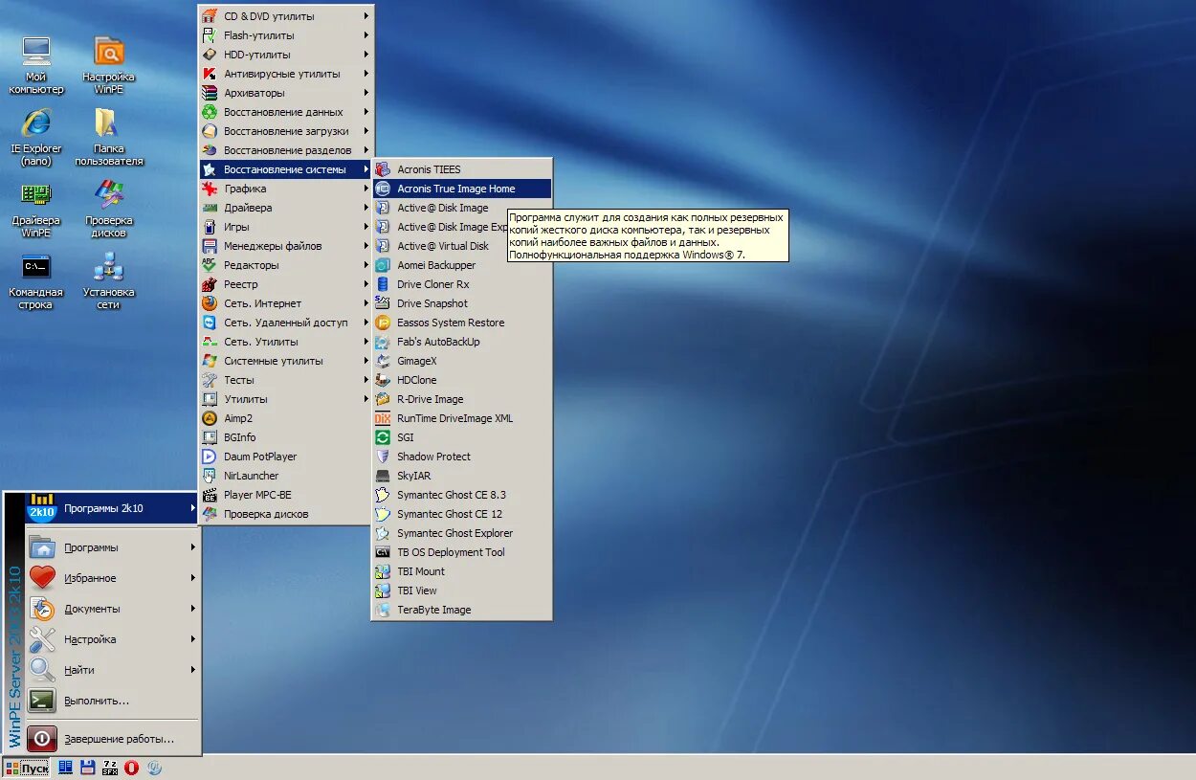
Task: Click the Eassos System Restore icon
Action: pos(383,323)
